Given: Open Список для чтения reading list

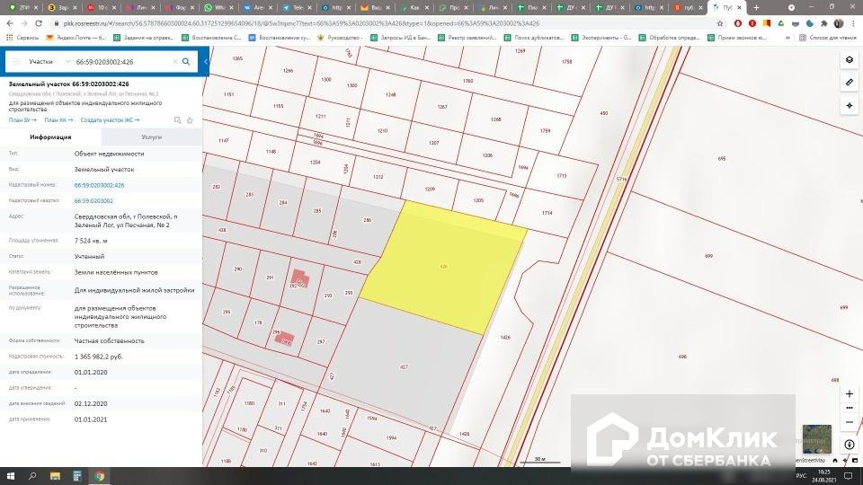Looking at the screenshot, I should click(x=828, y=38).
